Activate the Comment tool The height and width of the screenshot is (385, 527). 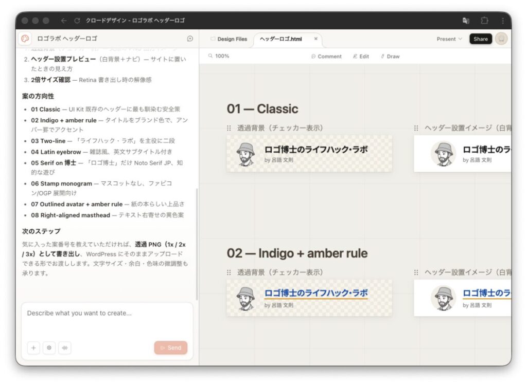(326, 57)
